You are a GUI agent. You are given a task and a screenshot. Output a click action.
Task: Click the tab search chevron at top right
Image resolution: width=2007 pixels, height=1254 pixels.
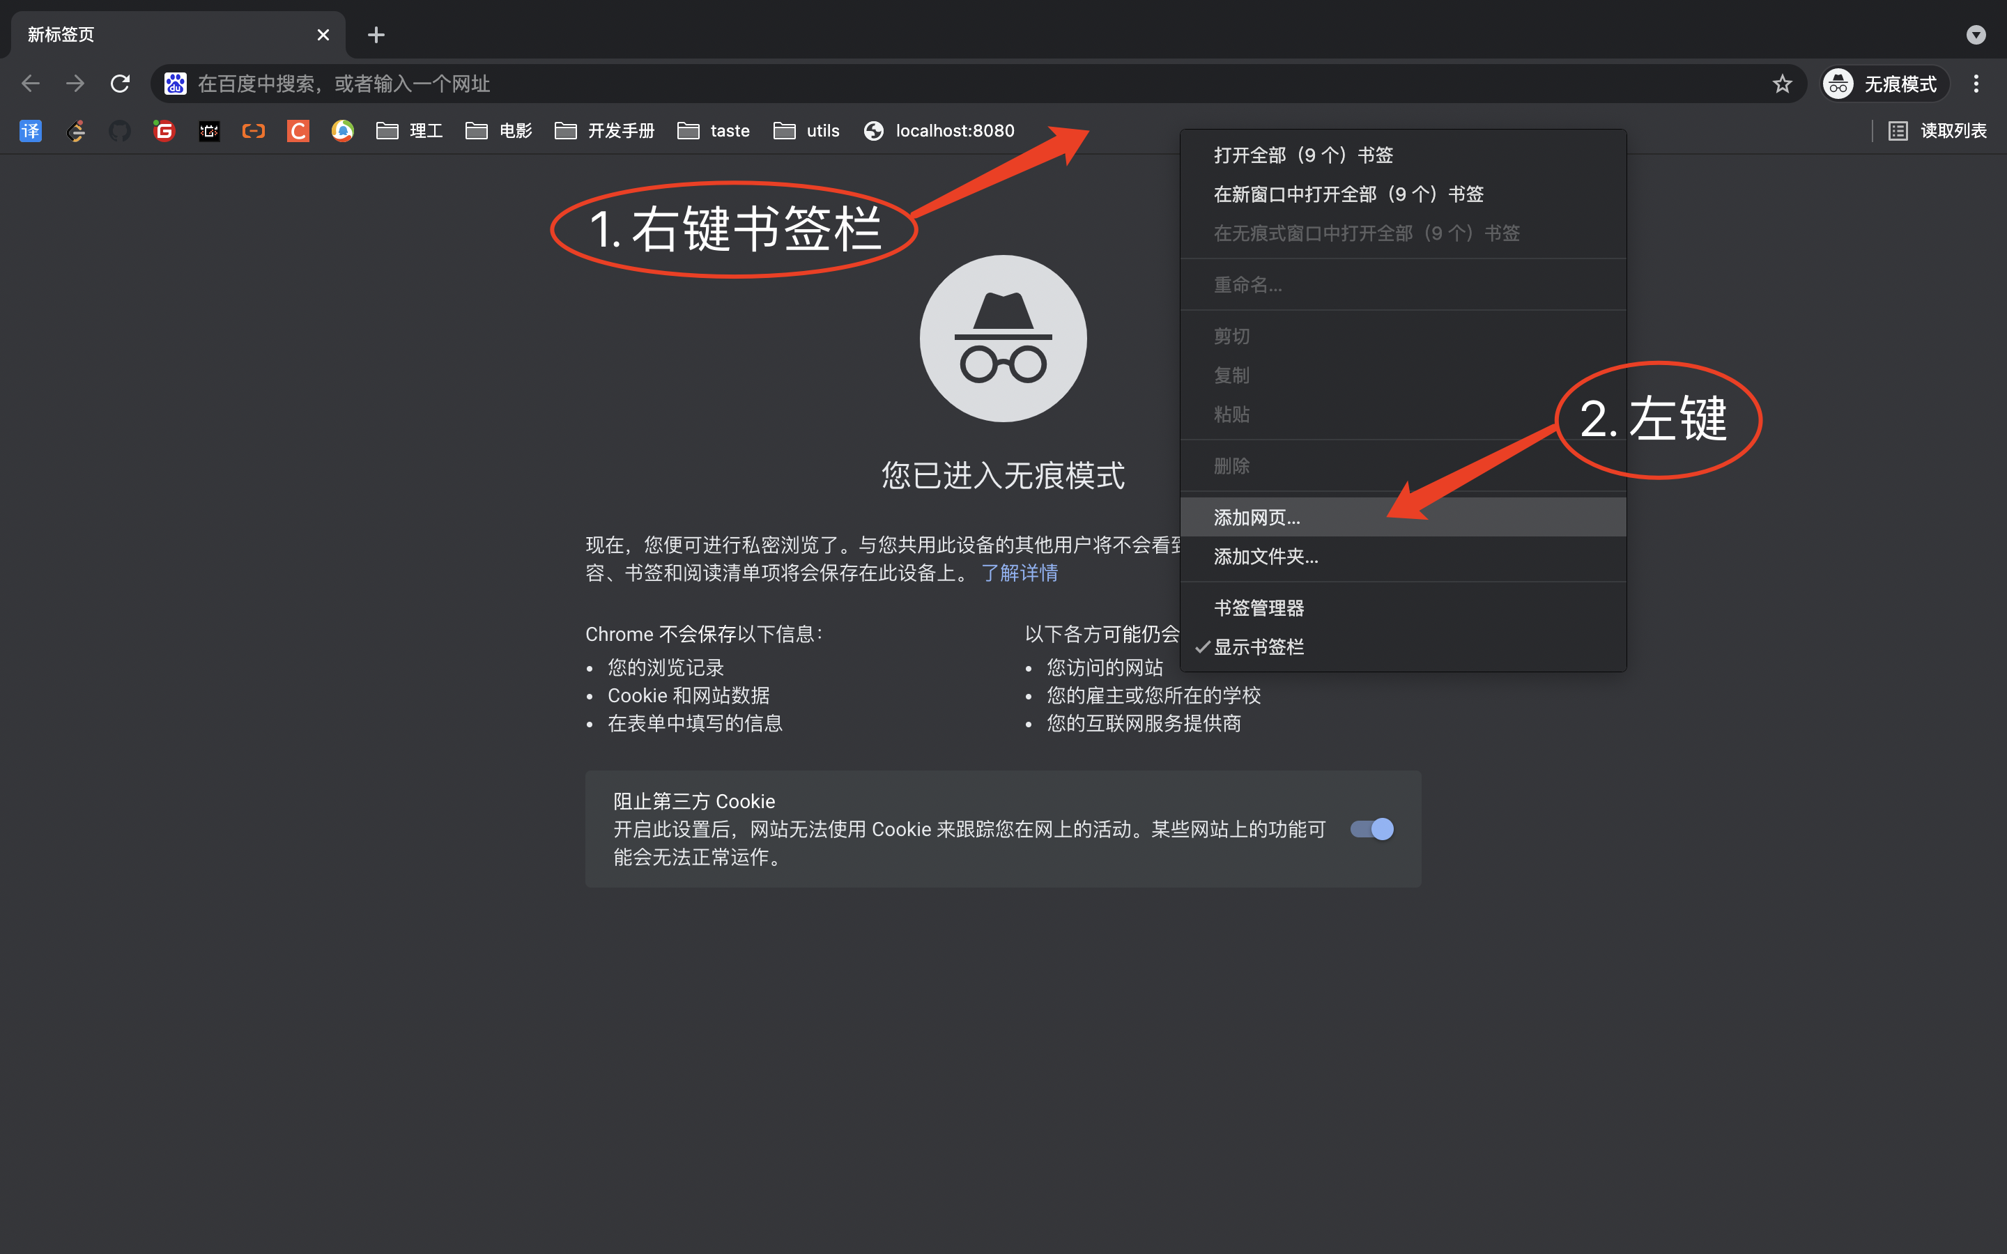(x=1976, y=35)
